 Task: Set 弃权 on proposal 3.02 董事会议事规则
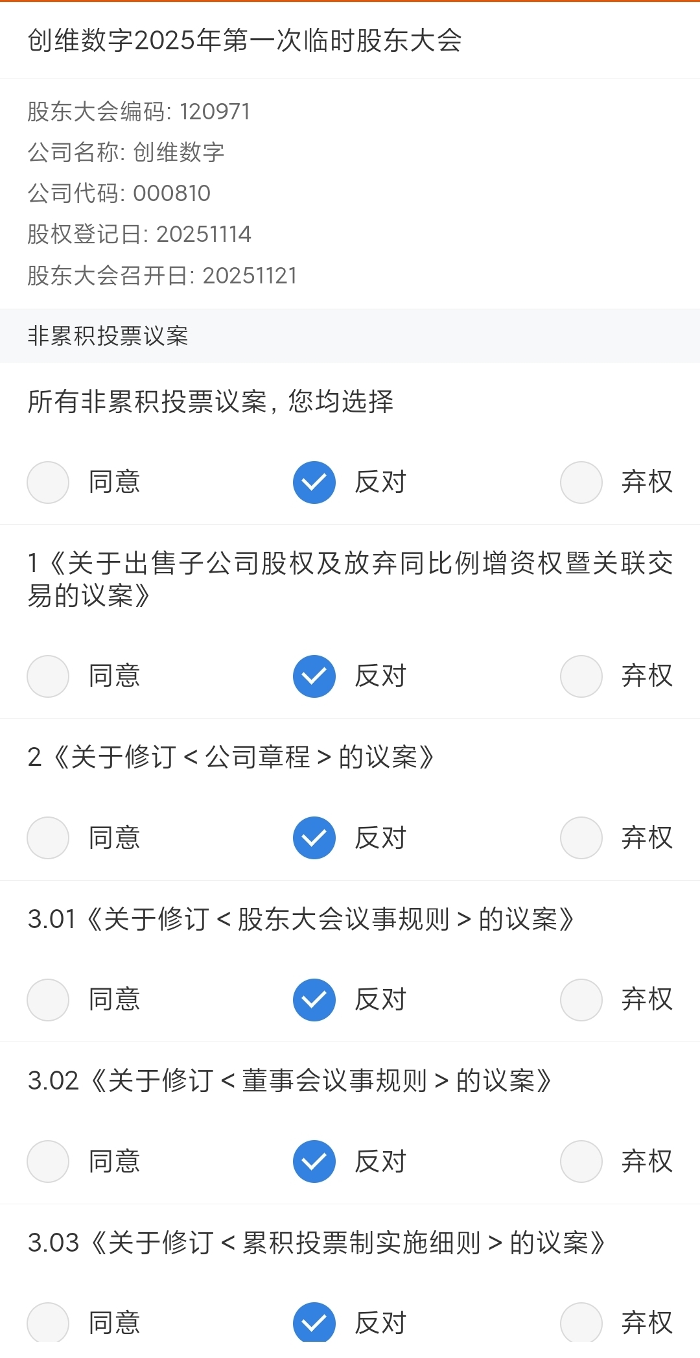[581, 1161]
